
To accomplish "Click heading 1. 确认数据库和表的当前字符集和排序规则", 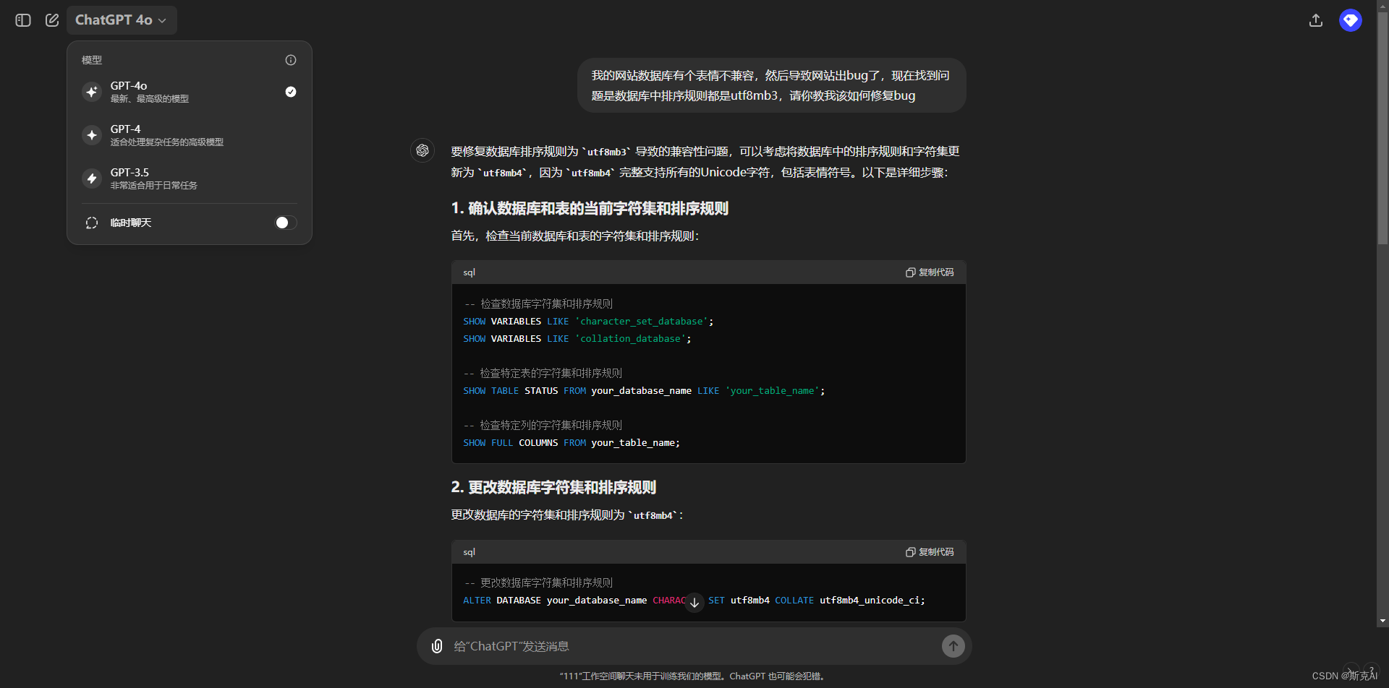I will [x=590, y=208].
